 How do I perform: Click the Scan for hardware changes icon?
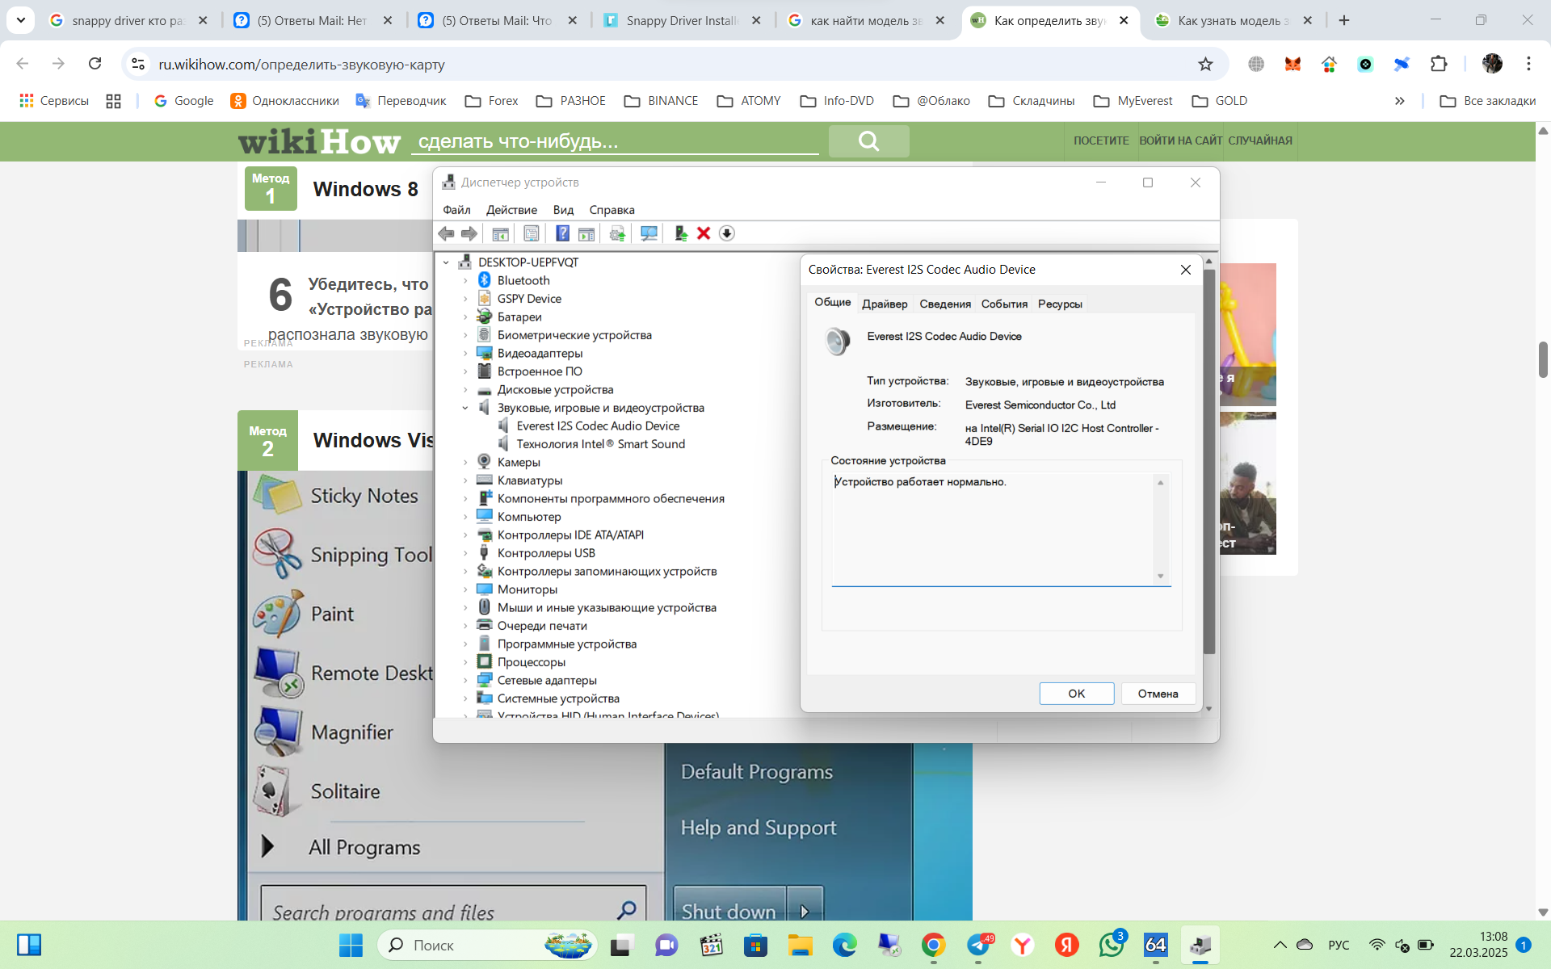tap(649, 233)
